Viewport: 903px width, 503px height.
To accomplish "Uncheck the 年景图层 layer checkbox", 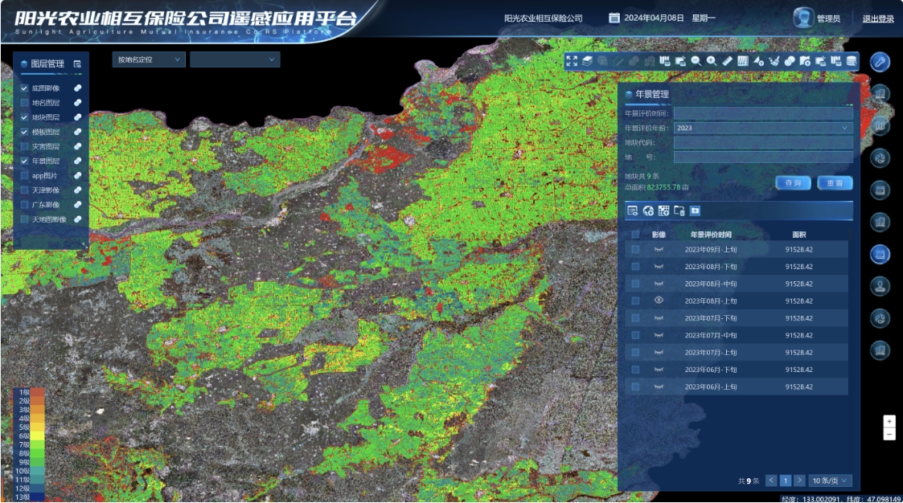I will (24, 161).
